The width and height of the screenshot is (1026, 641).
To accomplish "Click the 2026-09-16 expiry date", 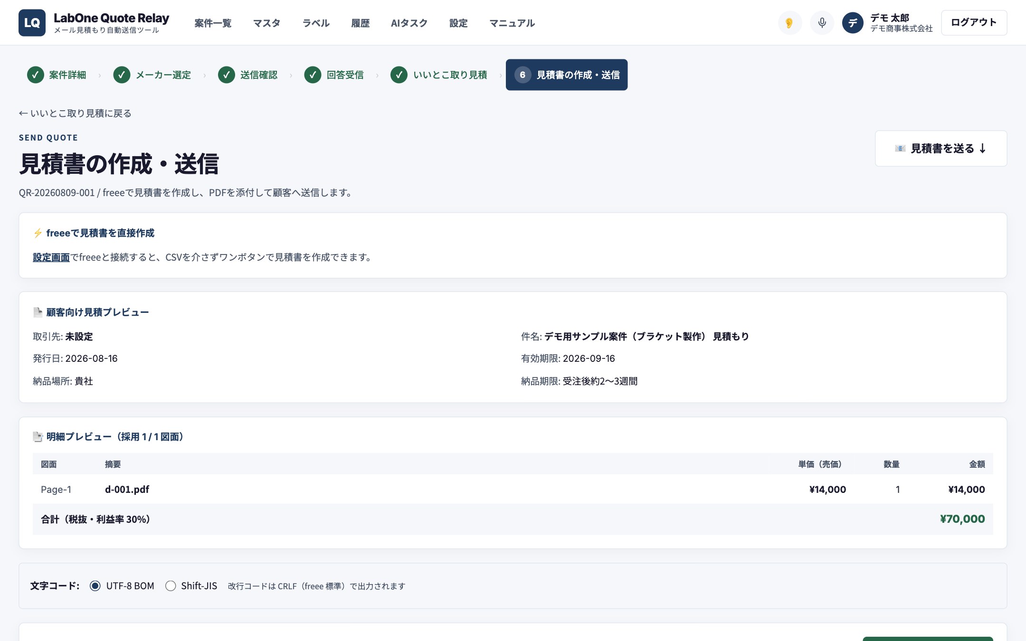I will click(x=589, y=358).
